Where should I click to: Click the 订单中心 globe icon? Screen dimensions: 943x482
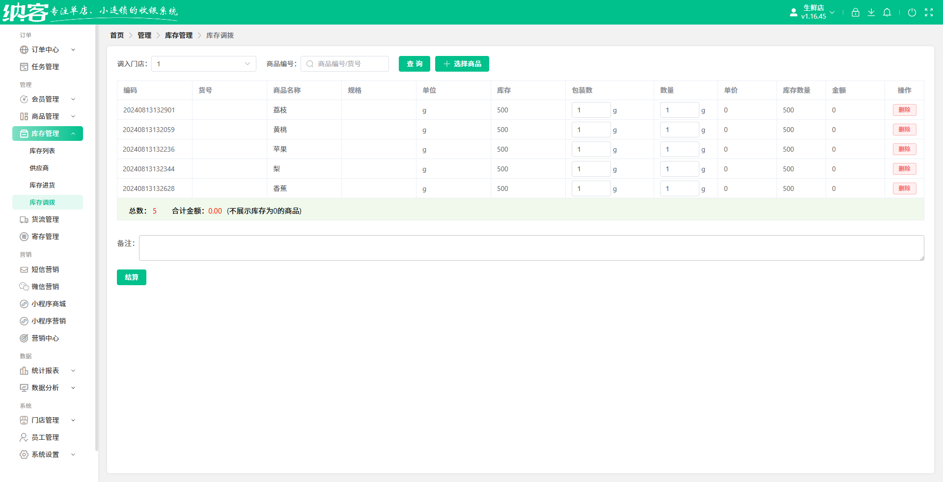(24, 50)
